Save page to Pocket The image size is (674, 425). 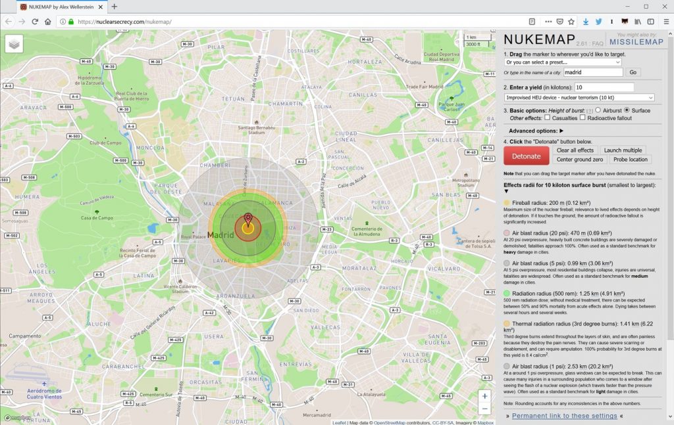click(559, 22)
